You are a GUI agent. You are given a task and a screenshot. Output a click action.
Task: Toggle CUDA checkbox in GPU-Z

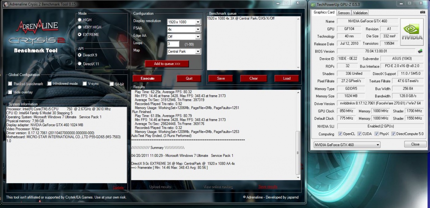359,134
